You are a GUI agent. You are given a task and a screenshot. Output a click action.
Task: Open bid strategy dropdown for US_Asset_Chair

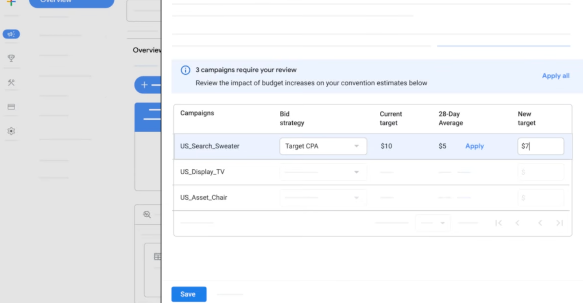(323, 197)
